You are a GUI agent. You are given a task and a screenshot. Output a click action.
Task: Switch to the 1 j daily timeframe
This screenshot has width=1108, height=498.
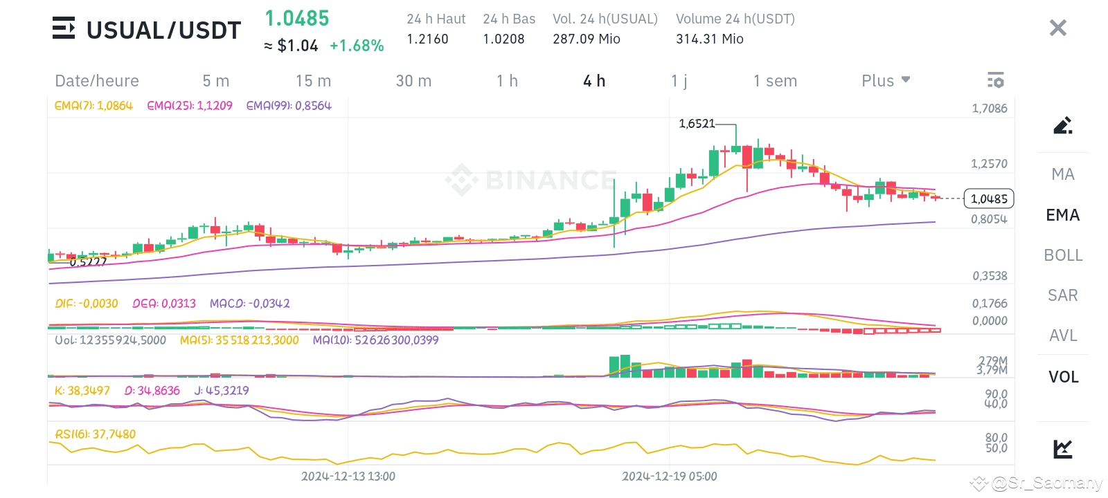[x=679, y=81]
